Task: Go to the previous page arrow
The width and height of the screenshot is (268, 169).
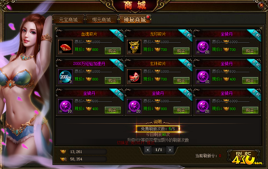Action: coord(147,150)
